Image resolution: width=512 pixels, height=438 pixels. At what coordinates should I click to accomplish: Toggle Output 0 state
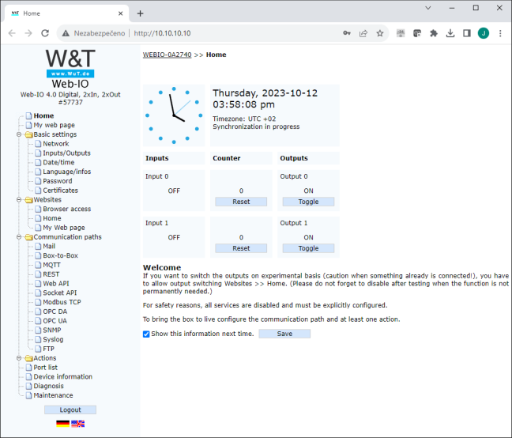coord(308,202)
